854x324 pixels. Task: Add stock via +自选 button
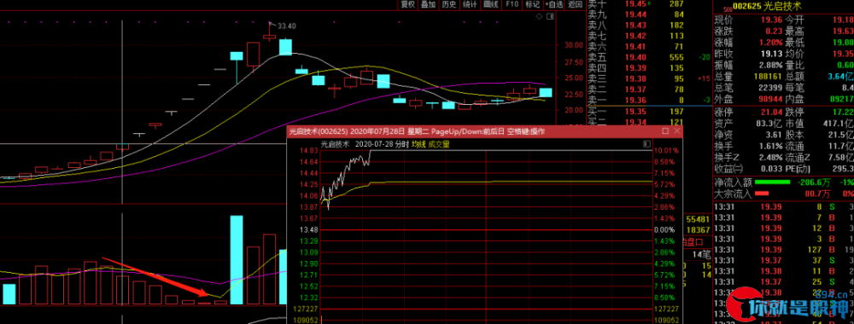pos(554,4)
